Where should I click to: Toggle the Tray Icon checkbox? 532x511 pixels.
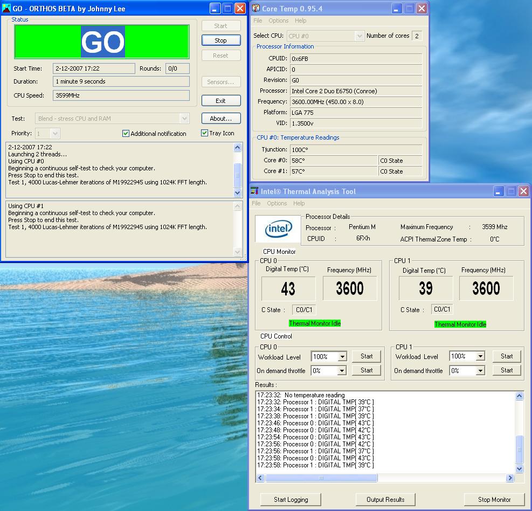[x=204, y=133]
